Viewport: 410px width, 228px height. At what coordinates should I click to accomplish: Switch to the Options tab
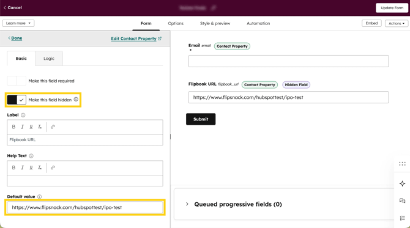176,23
